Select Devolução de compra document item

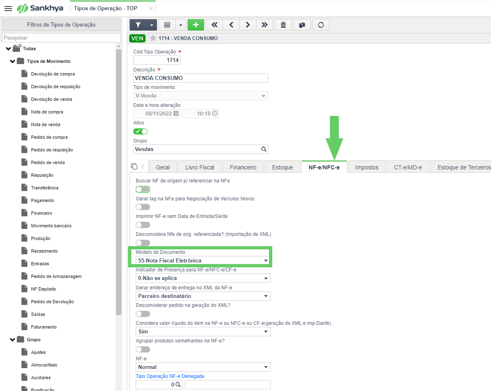pos(48,74)
